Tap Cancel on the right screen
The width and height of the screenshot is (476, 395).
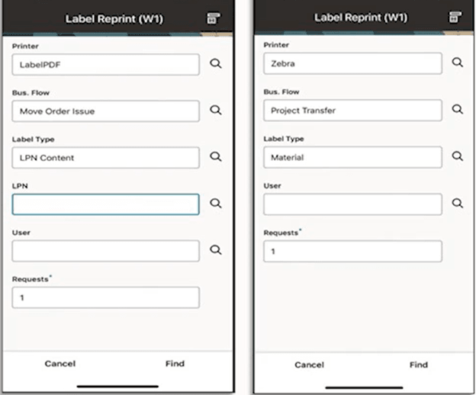click(x=310, y=364)
